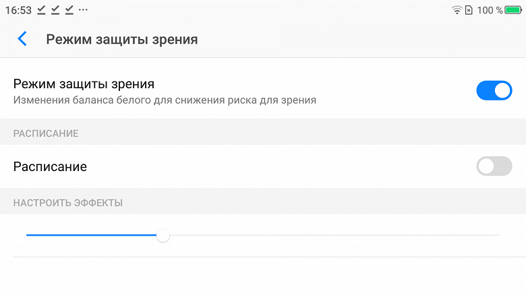The height and width of the screenshot is (295, 526).
Task: Go back using the blue arrow
Action: [22, 39]
